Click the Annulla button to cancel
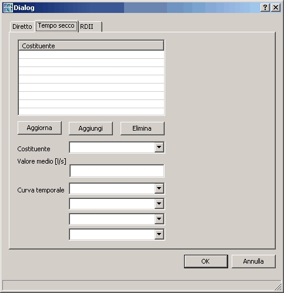The image size is (284, 293). click(253, 261)
